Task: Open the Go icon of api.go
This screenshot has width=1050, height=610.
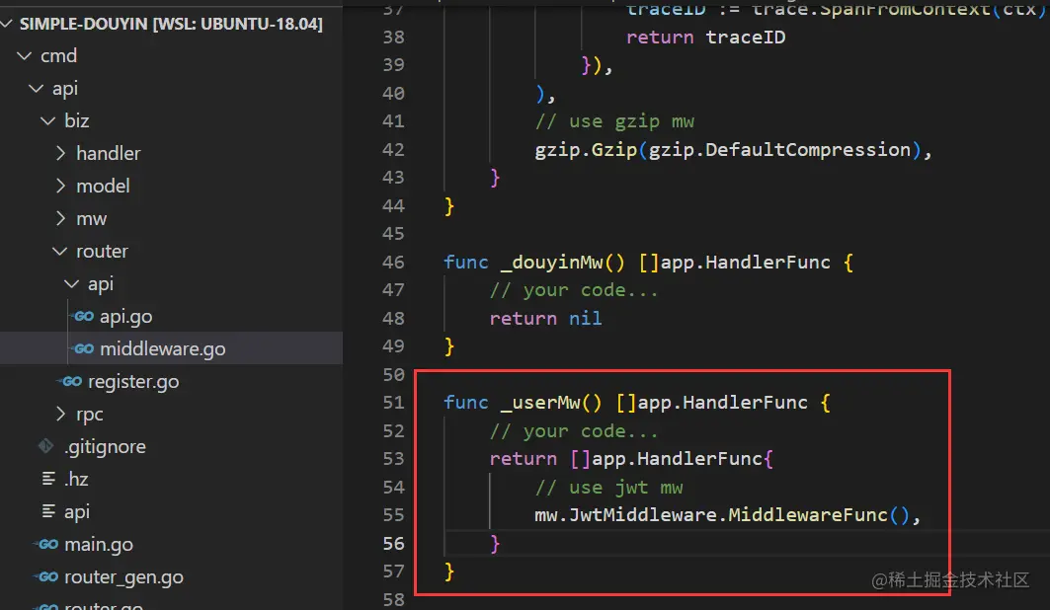Action: click(84, 317)
